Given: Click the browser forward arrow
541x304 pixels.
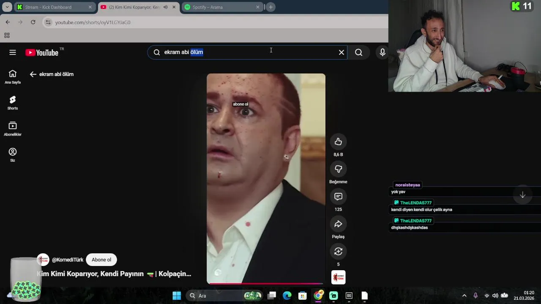Looking at the screenshot, I should click(x=20, y=22).
